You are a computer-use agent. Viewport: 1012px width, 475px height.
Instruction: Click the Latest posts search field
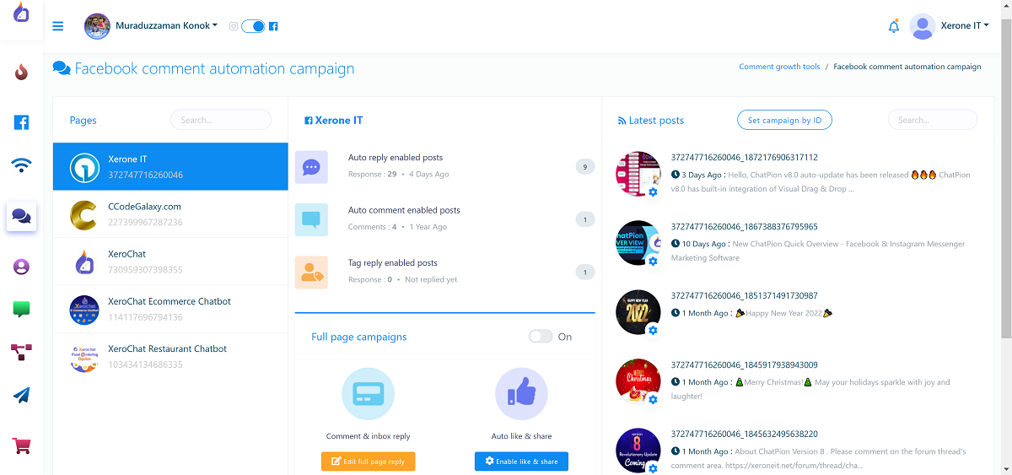pyautogui.click(x=933, y=120)
